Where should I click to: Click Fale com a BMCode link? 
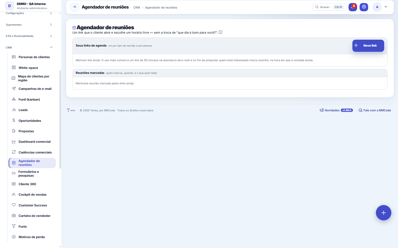(x=375, y=110)
